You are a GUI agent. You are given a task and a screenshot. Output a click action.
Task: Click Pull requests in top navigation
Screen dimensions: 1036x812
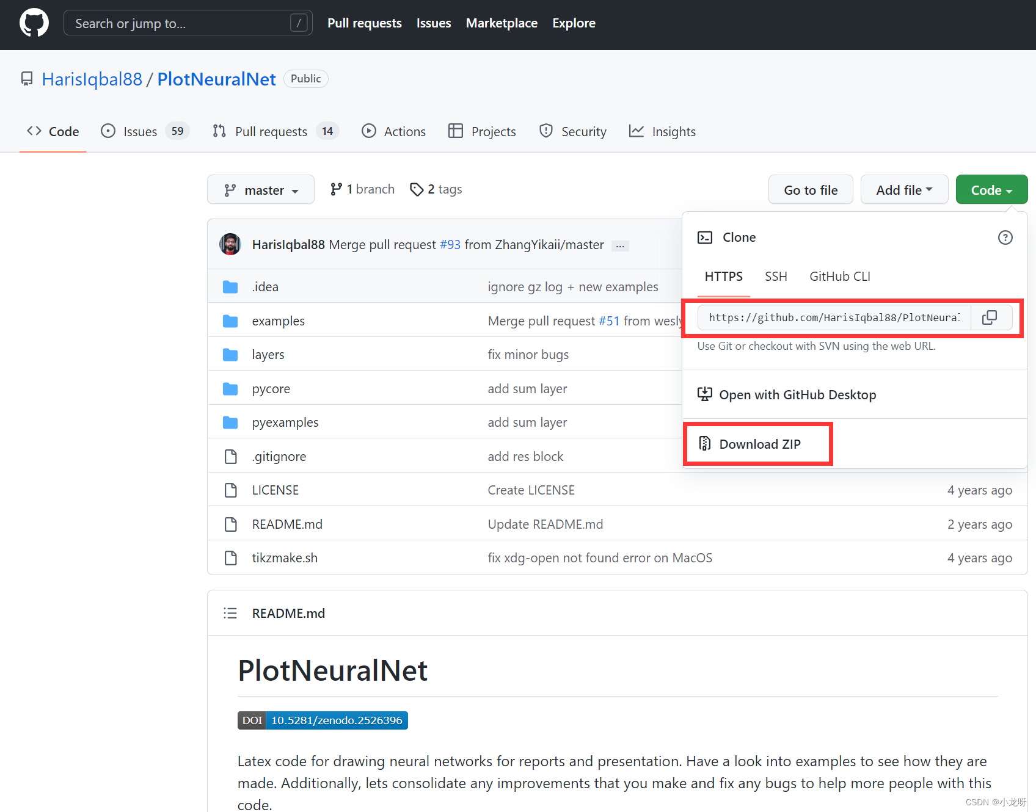[x=365, y=23]
